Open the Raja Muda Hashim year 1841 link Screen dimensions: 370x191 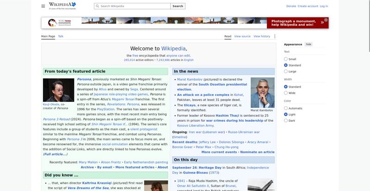tap(181, 181)
